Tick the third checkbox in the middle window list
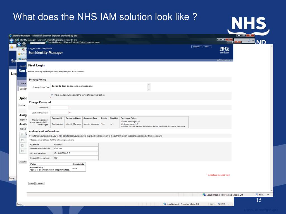The width and height of the screenshot is (286, 214). pyautogui.click(x=22, y=145)
